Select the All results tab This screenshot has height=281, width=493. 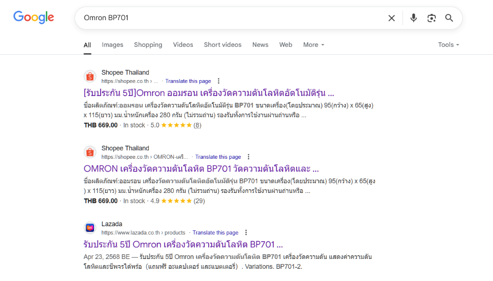(x=88, y=45)
